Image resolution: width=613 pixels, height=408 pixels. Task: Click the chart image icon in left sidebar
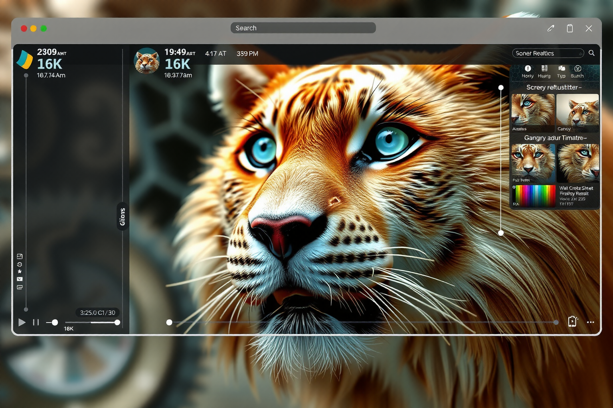click(x=20, y=279)
